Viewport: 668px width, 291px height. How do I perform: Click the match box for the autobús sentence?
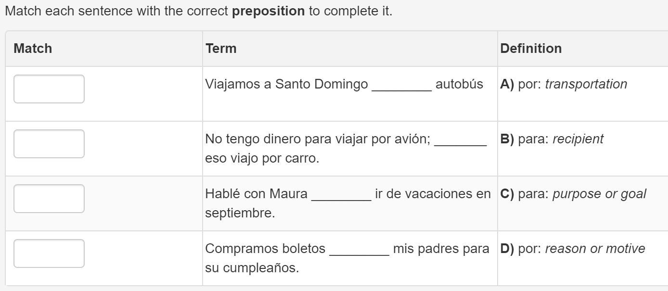[49, 89]
